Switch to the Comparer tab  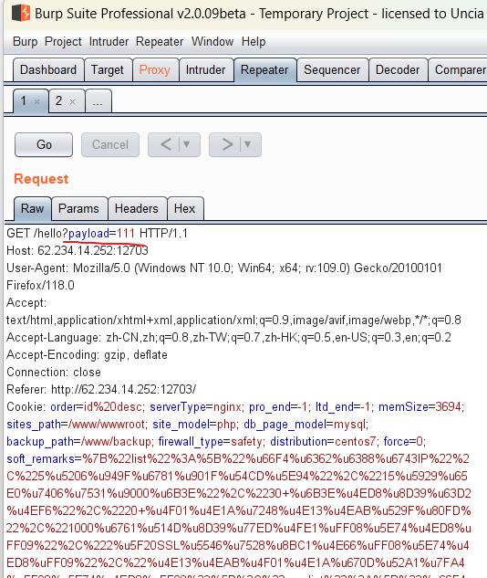coord(459,69)
